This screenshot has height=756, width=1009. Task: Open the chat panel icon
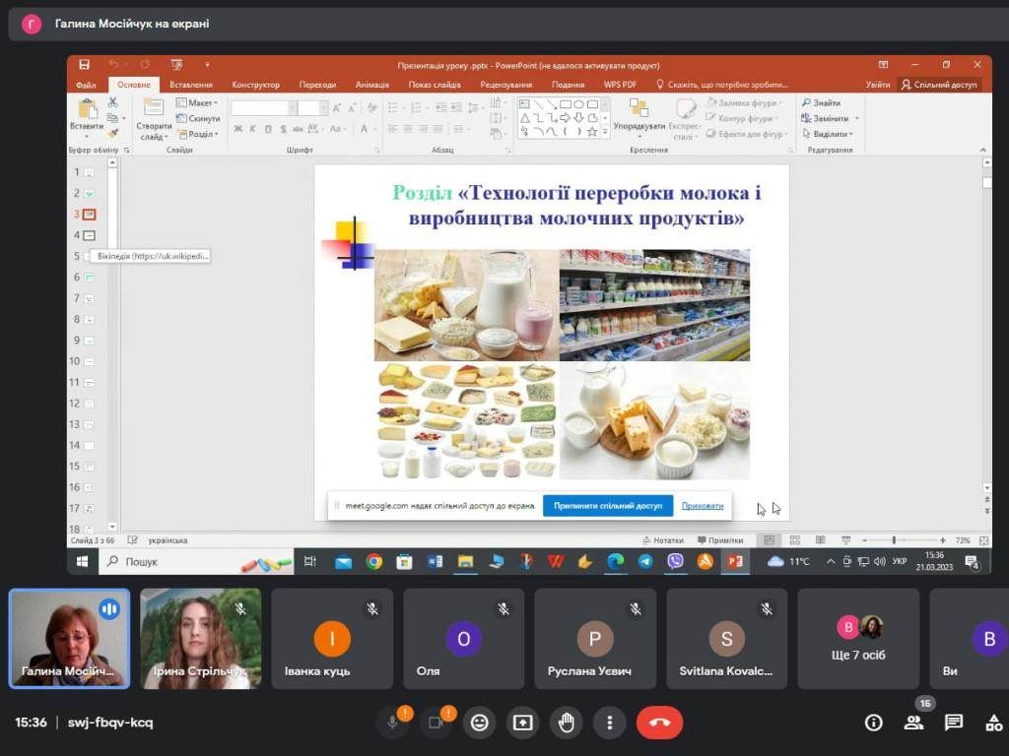[x=954, y=723]
